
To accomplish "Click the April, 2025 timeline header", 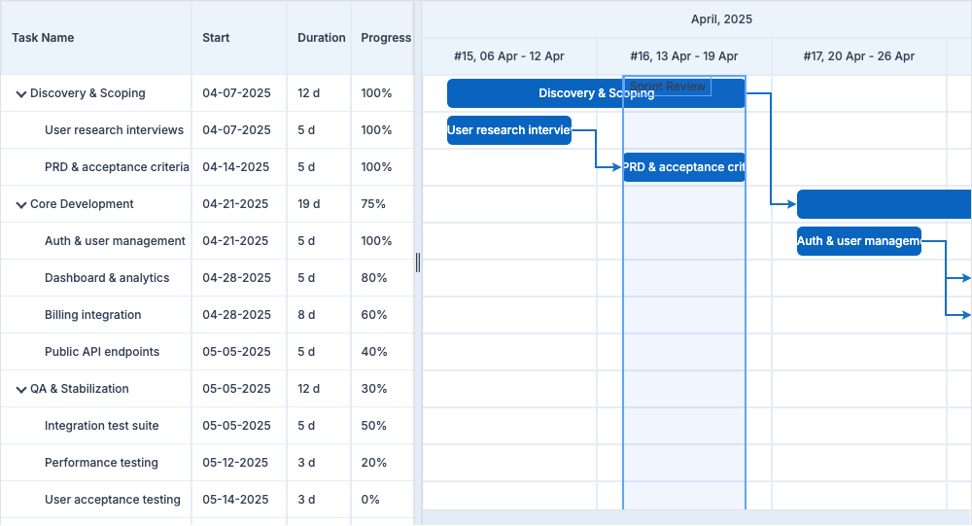I will [x=721, y=19].
